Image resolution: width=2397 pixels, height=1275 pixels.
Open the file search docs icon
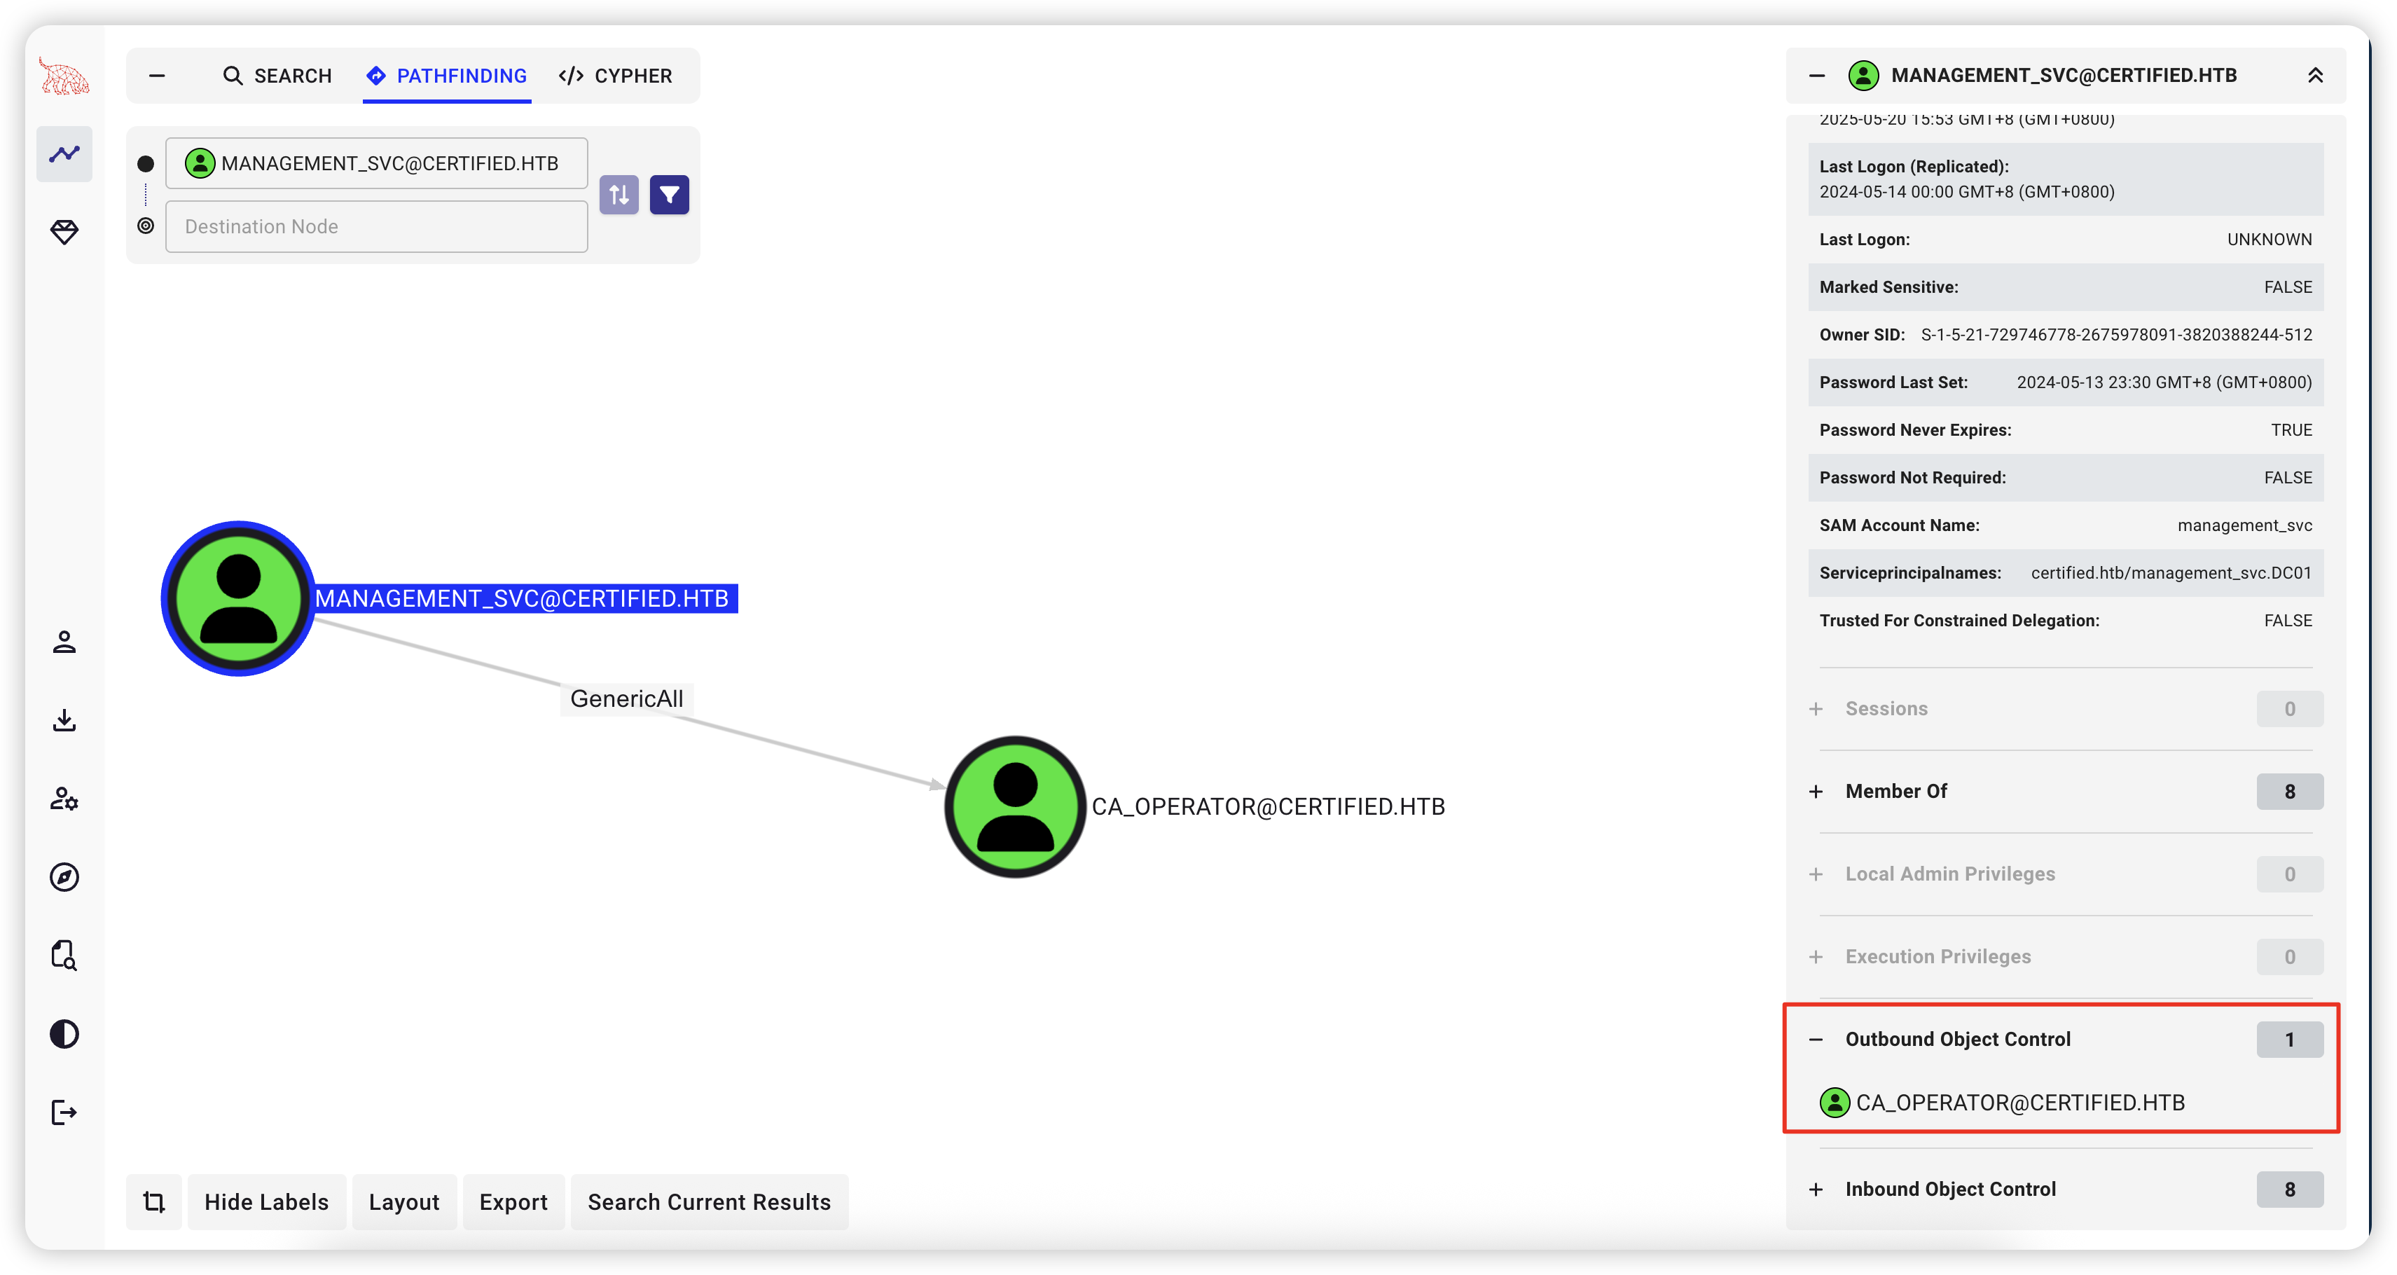click(64, 955)
